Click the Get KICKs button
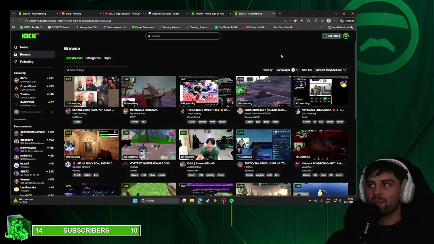The image size is (434, 244). (332, 36)
